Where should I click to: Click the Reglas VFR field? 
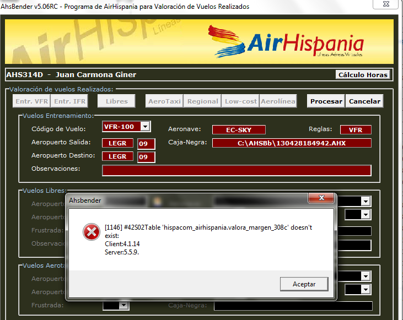[x=356, y=129]
